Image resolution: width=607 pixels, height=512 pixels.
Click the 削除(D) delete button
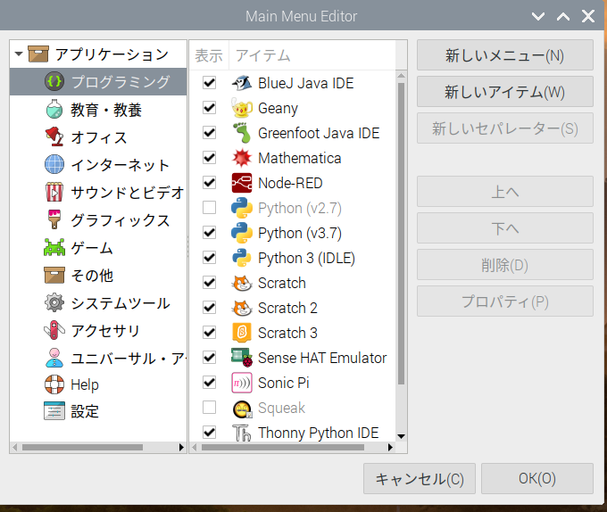[x=505, y=265]
